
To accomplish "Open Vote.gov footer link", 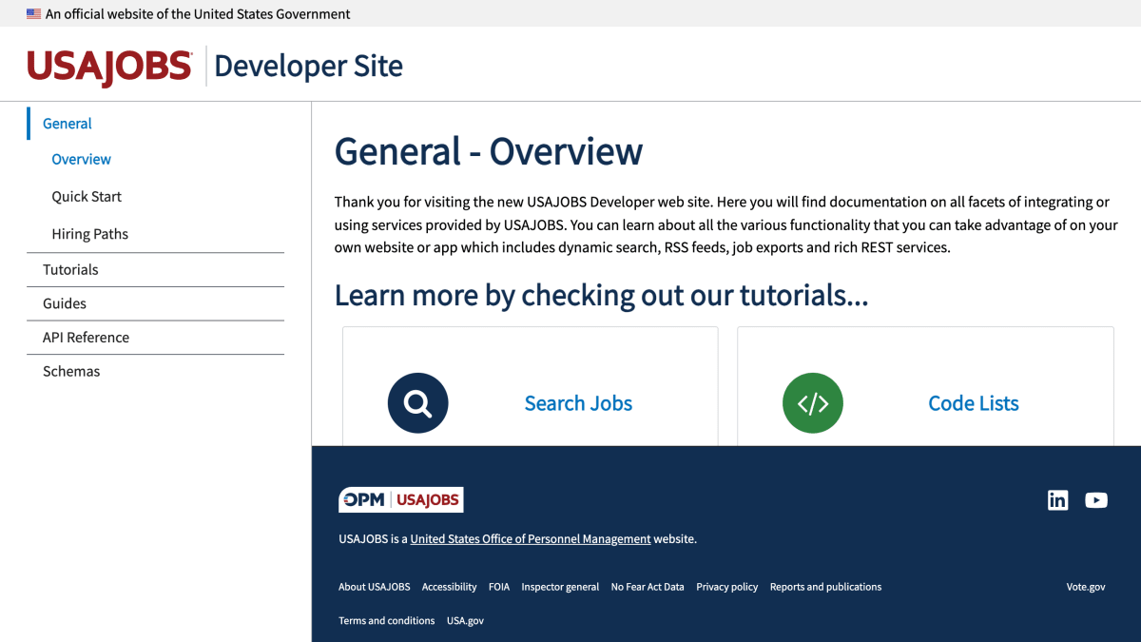I will [x=1086, y=587].
